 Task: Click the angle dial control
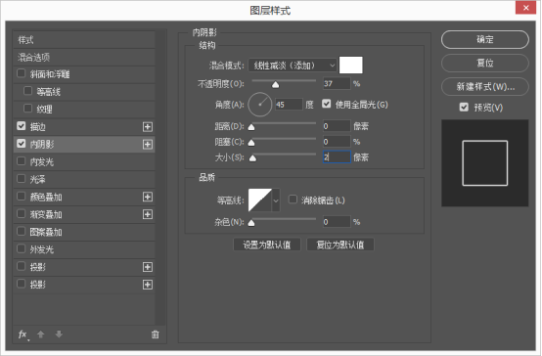(260, 105)
